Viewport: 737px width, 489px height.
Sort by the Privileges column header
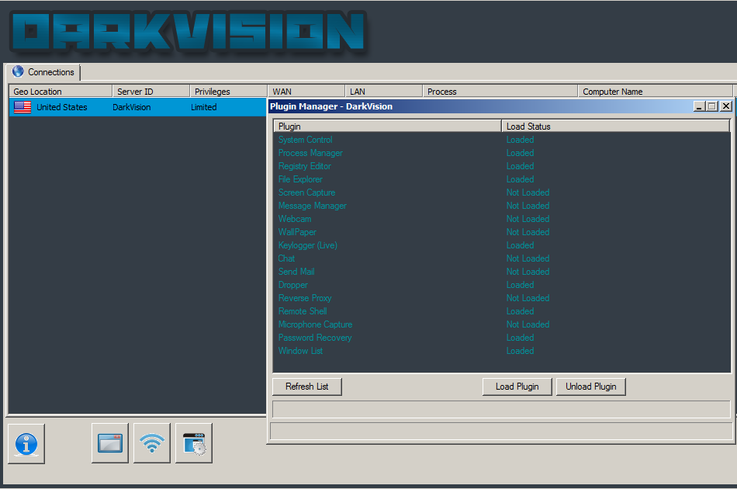click(228, 92)
